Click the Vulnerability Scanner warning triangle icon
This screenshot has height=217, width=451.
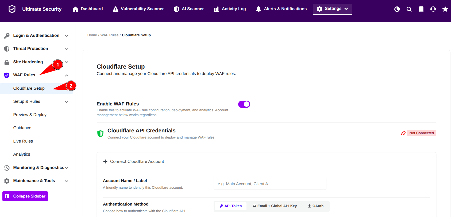pyautogui.click(x=115, y=9)
